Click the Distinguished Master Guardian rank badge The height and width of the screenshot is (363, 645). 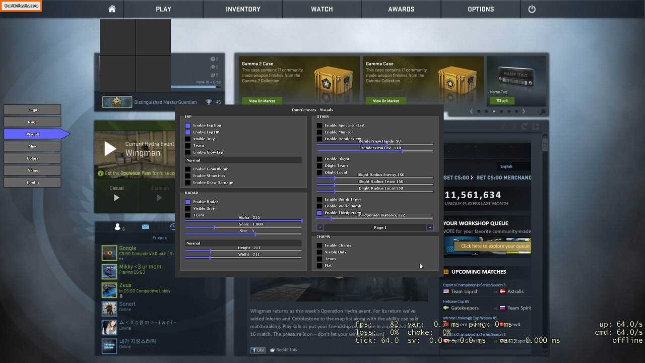pos(117,102)
